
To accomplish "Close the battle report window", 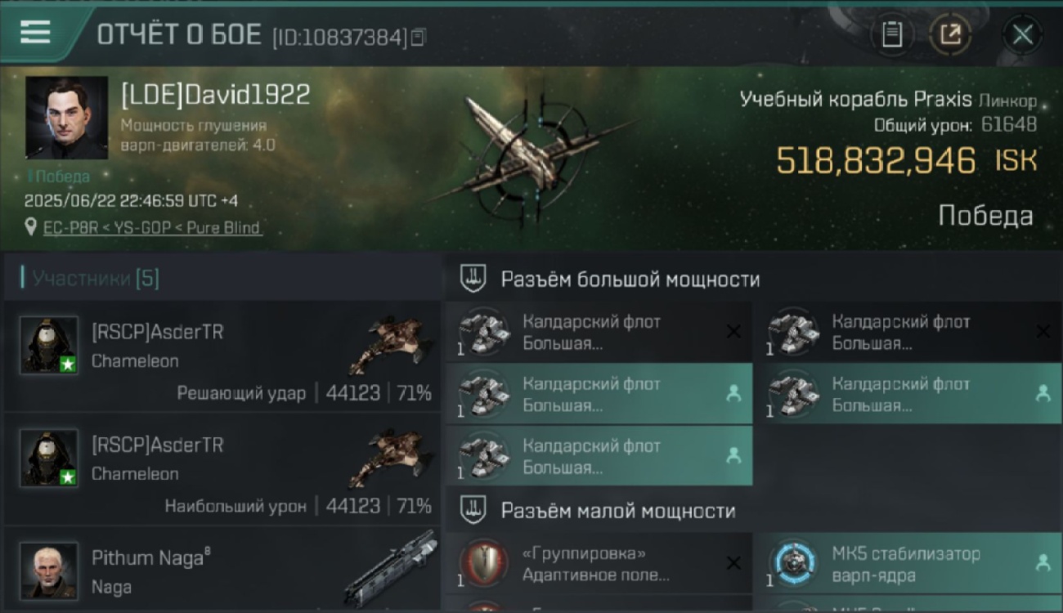I will (1023, 34).
